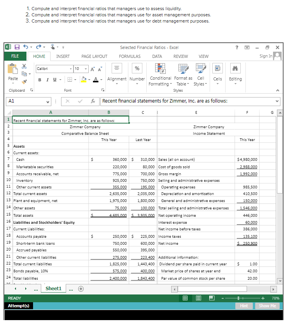Apply black font color
The height and width of the screenshot is (324, 289).
tap(96, 80)
